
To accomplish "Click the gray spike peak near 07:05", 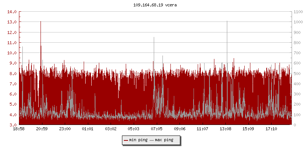I will pyautogui.click(x=154, y=37).
